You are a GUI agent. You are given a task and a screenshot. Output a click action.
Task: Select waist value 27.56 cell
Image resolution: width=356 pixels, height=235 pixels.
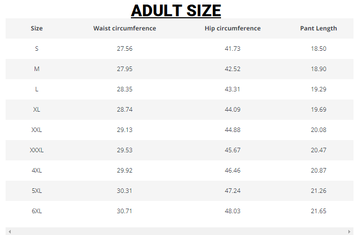[125, 49]
